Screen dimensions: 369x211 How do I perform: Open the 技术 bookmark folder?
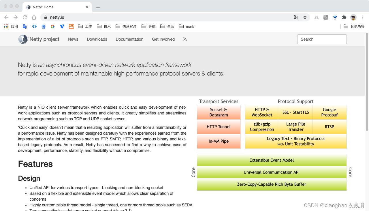(104, 26)
